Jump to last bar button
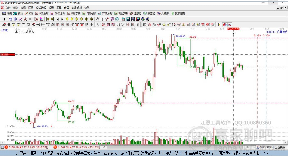Screen dimensions: 288x156 (x=52, y=19)
